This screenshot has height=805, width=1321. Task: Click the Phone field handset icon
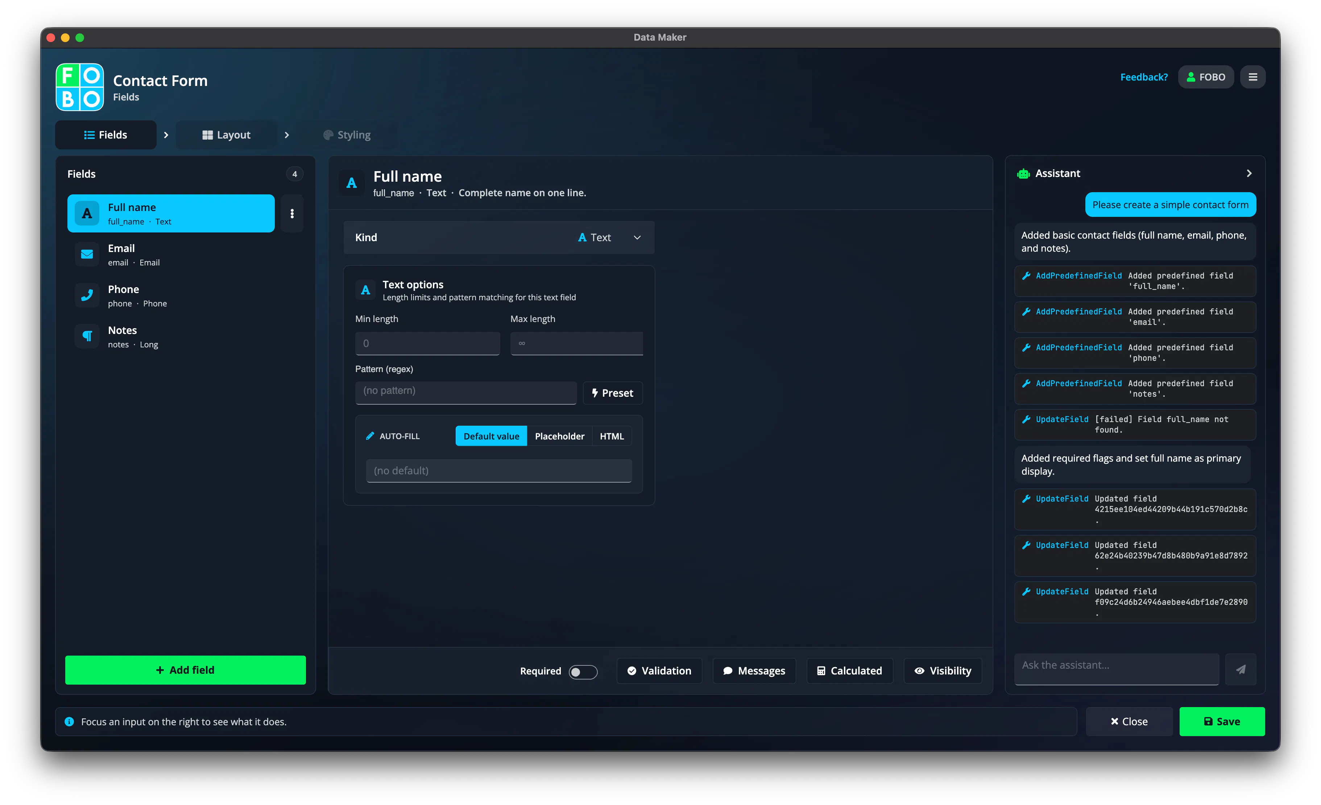87,296
